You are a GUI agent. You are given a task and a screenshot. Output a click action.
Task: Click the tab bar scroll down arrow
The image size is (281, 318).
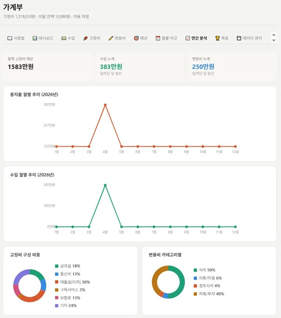tap(274, 41)
